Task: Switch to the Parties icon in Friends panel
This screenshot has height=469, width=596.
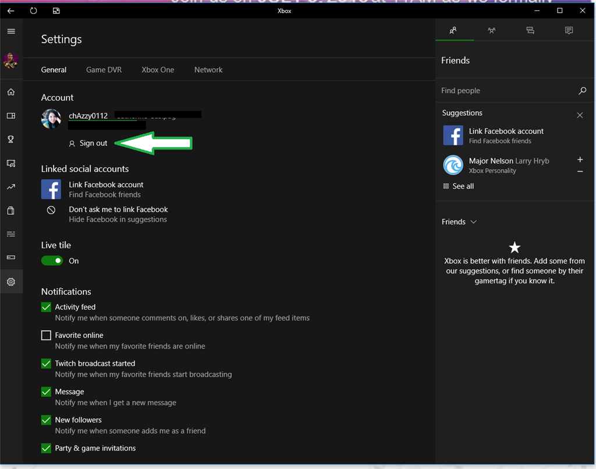Action: [492, 30]
